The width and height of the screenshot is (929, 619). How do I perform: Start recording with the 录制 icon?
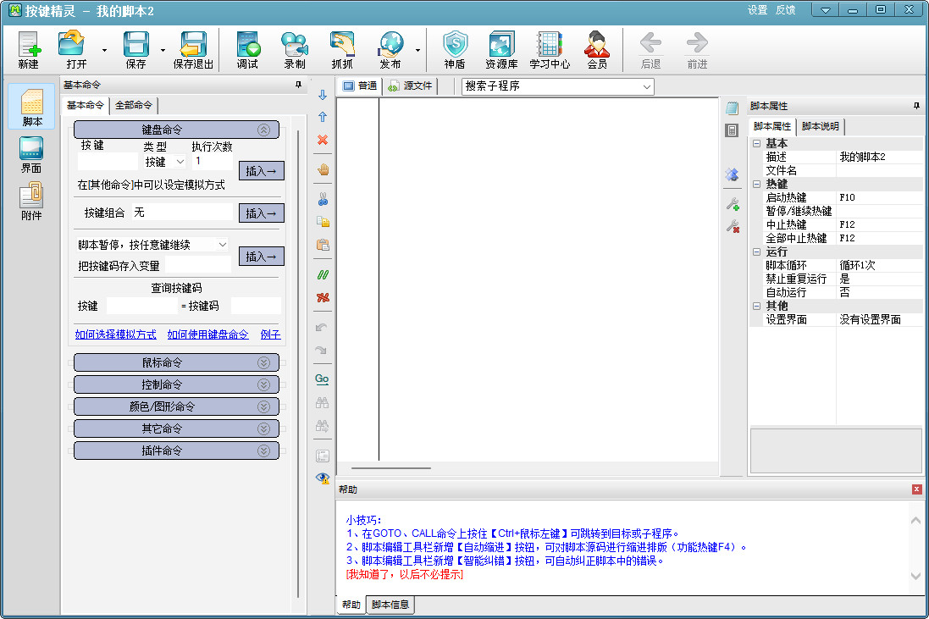[x=295, y=49]
